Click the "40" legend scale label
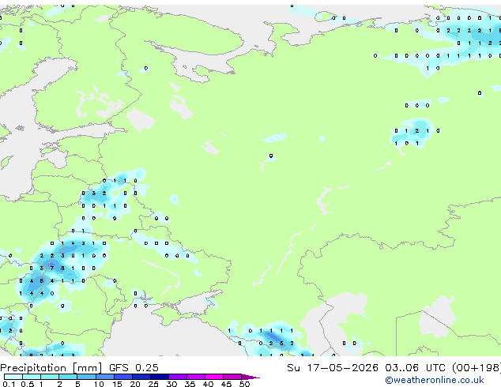The width and height of the screenshot is (501, 387). point(208,384)
